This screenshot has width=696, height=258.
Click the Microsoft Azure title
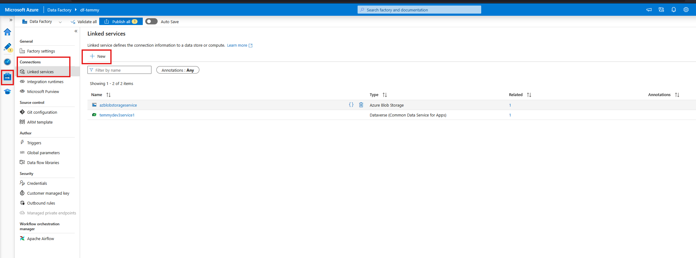22,10
